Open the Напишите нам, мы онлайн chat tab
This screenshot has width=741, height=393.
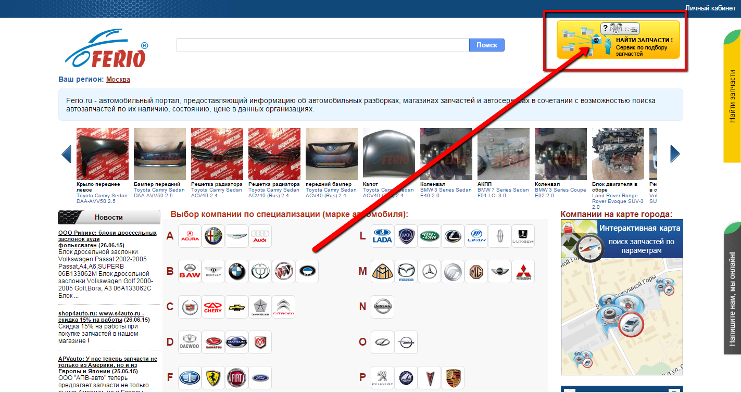[732, 289]
